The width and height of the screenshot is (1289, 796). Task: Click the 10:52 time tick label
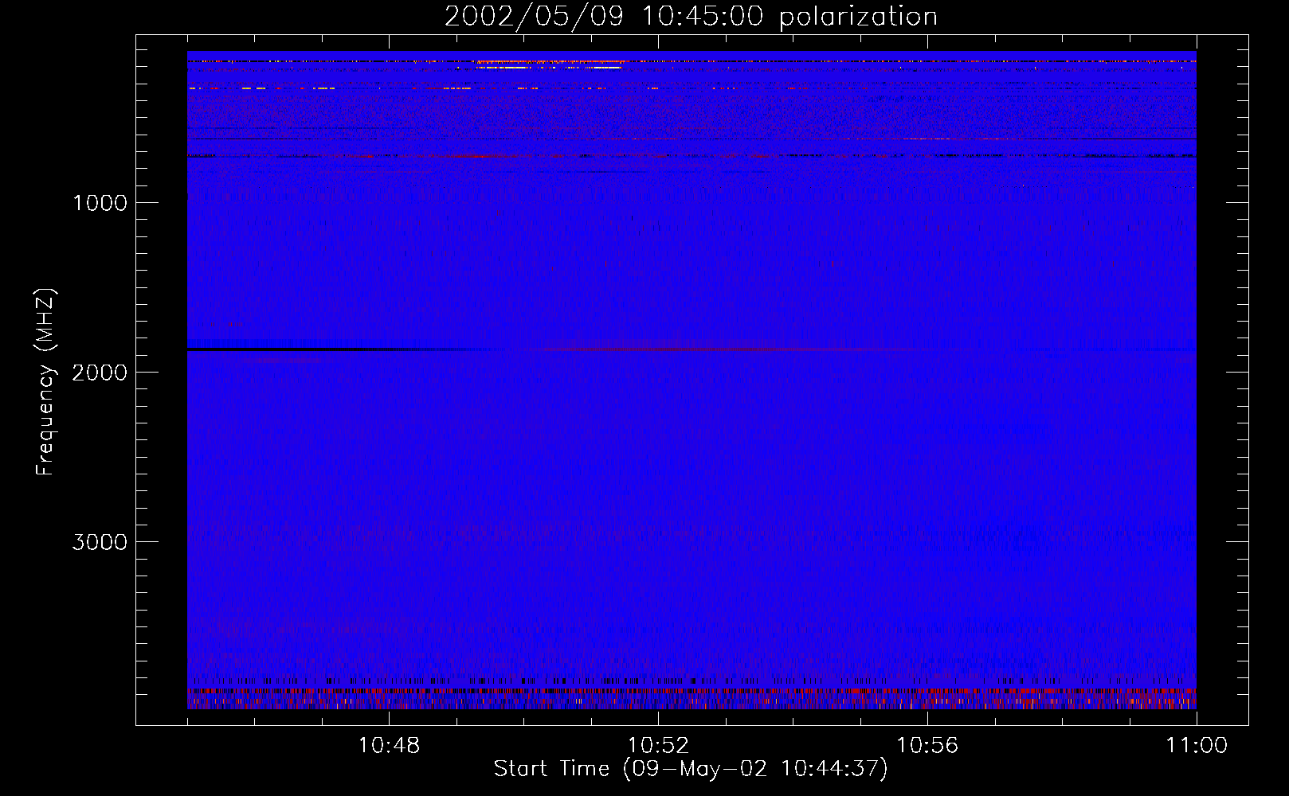tap(658, 746)
